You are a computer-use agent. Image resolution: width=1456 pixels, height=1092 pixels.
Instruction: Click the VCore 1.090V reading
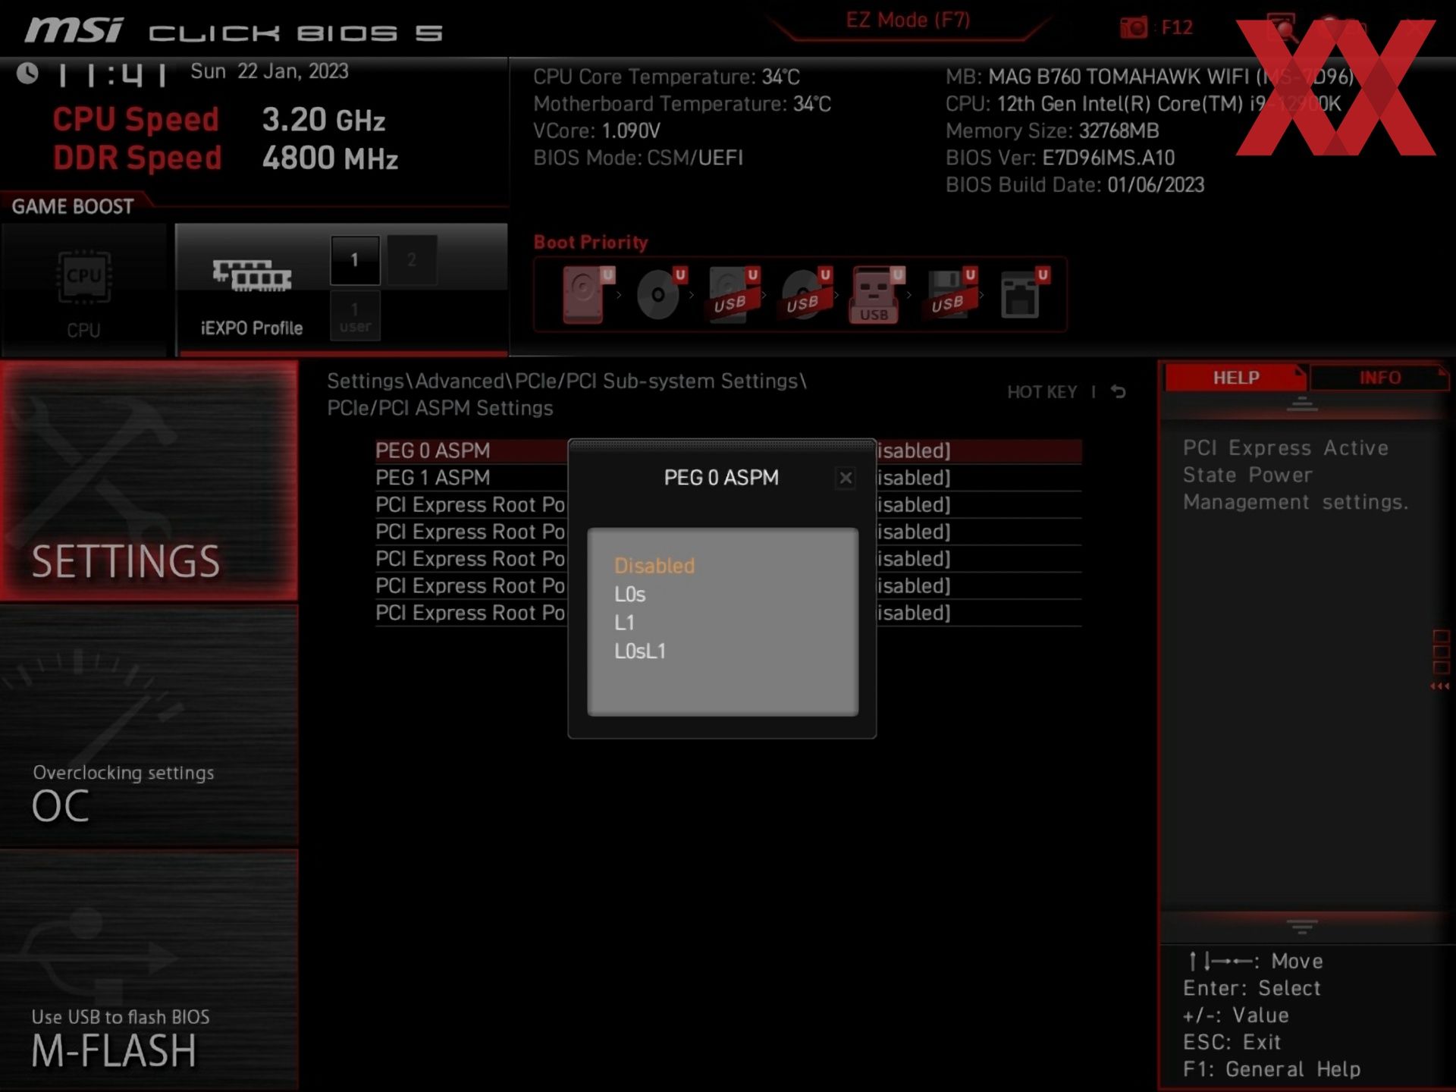coord(597,131)
